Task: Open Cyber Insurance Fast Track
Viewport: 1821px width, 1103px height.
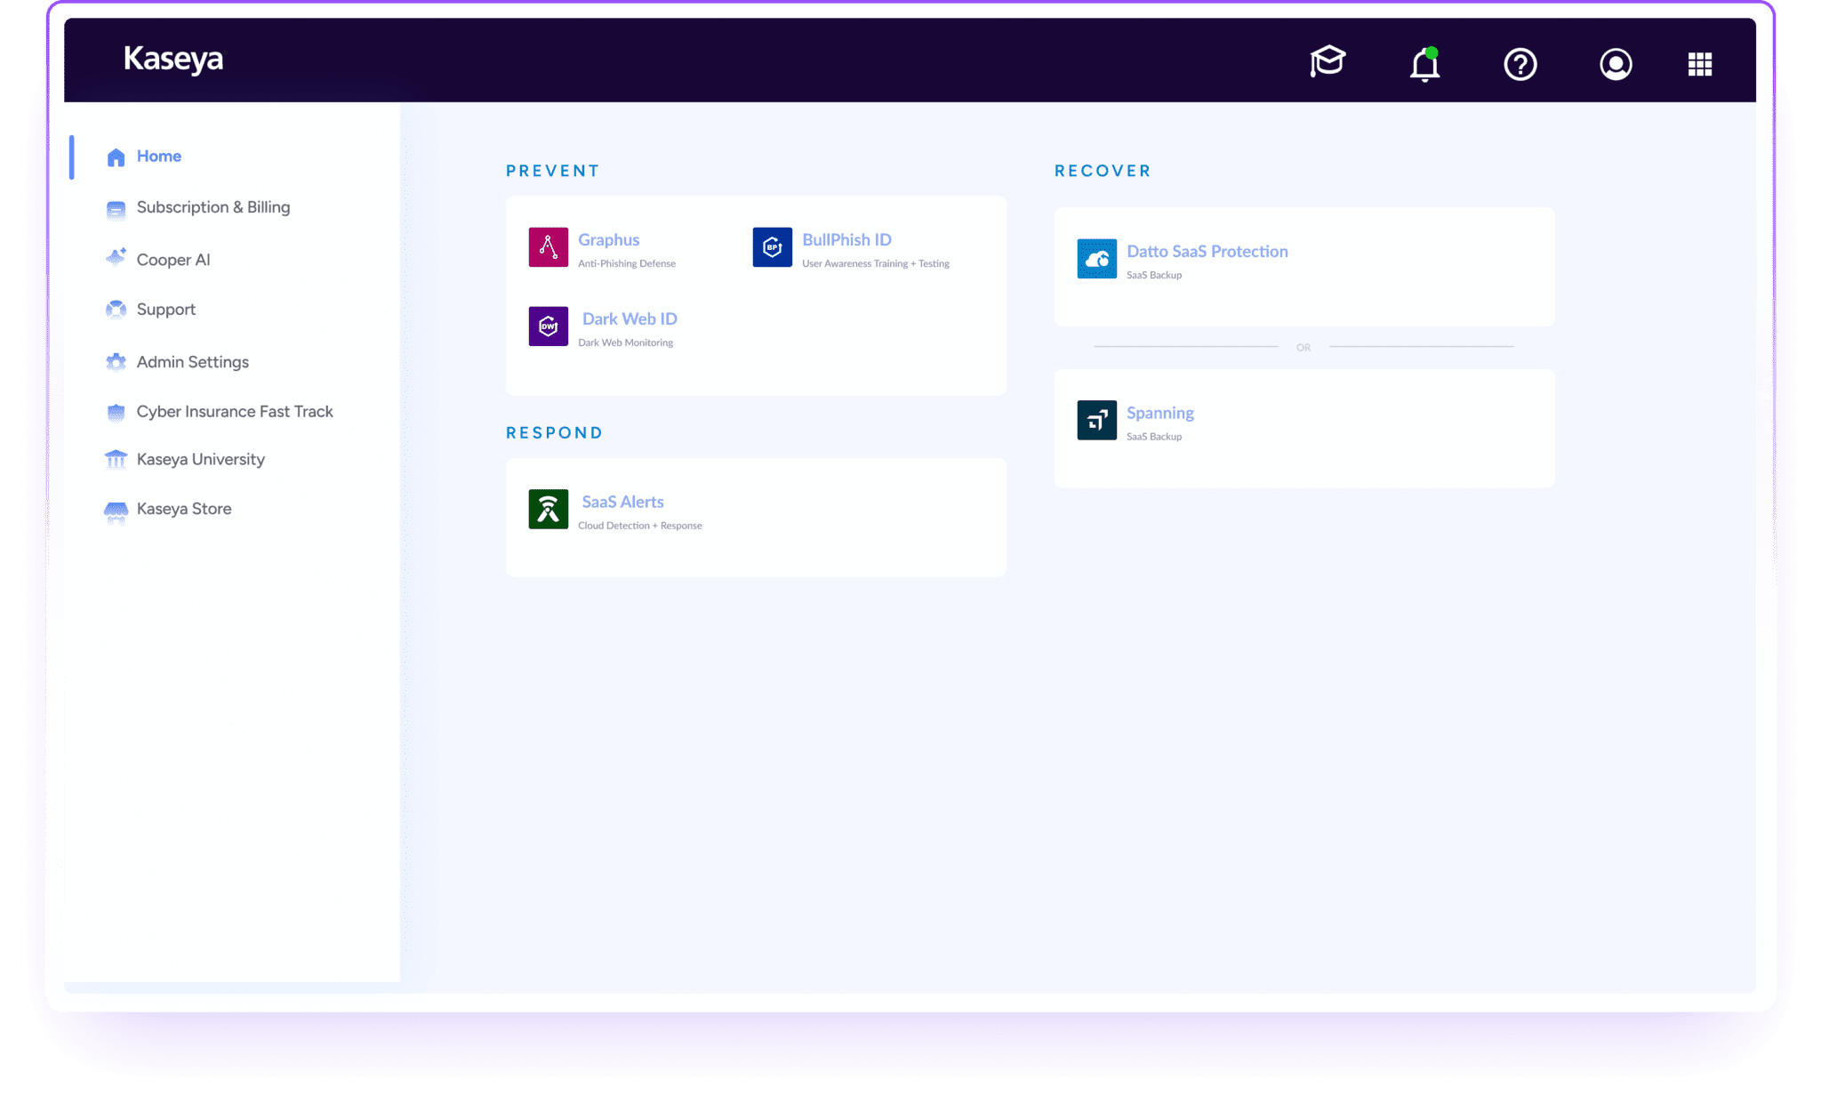Action: pos(234,412)
